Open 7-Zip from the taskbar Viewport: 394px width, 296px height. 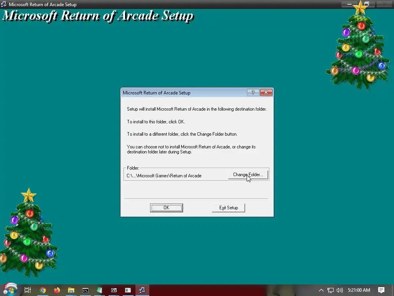pos(114,290)
